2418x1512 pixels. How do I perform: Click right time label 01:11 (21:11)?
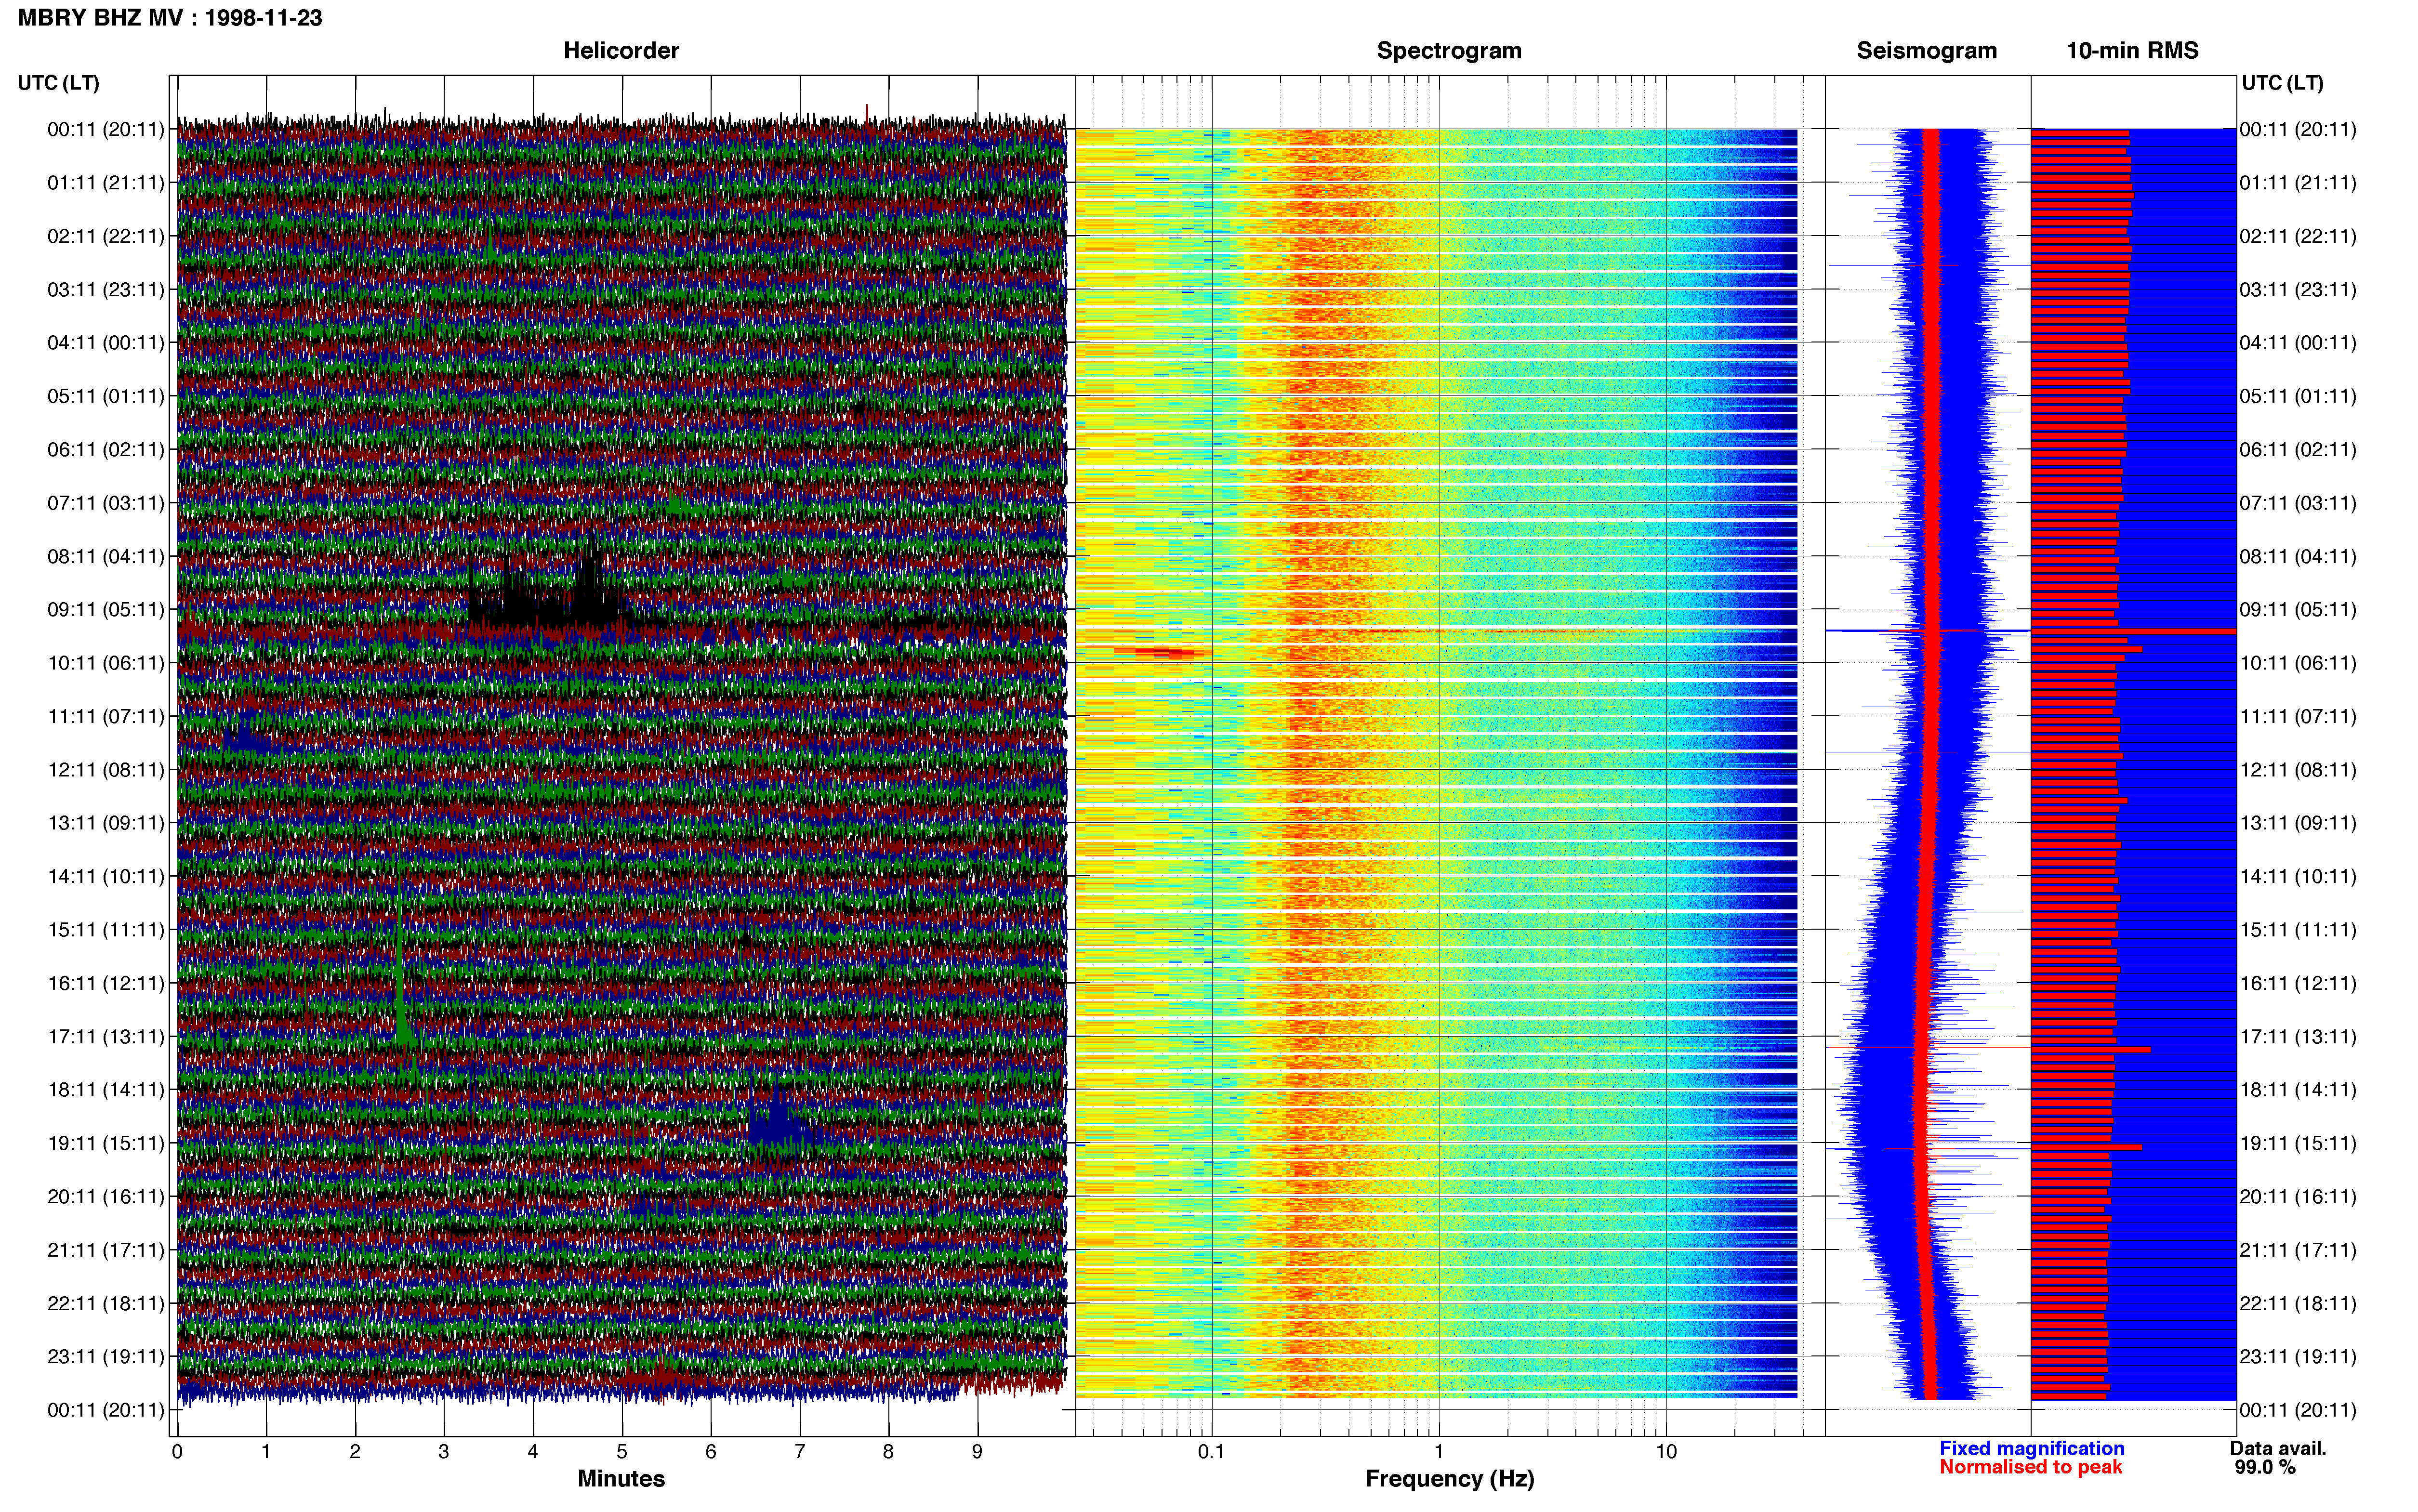2298,183
